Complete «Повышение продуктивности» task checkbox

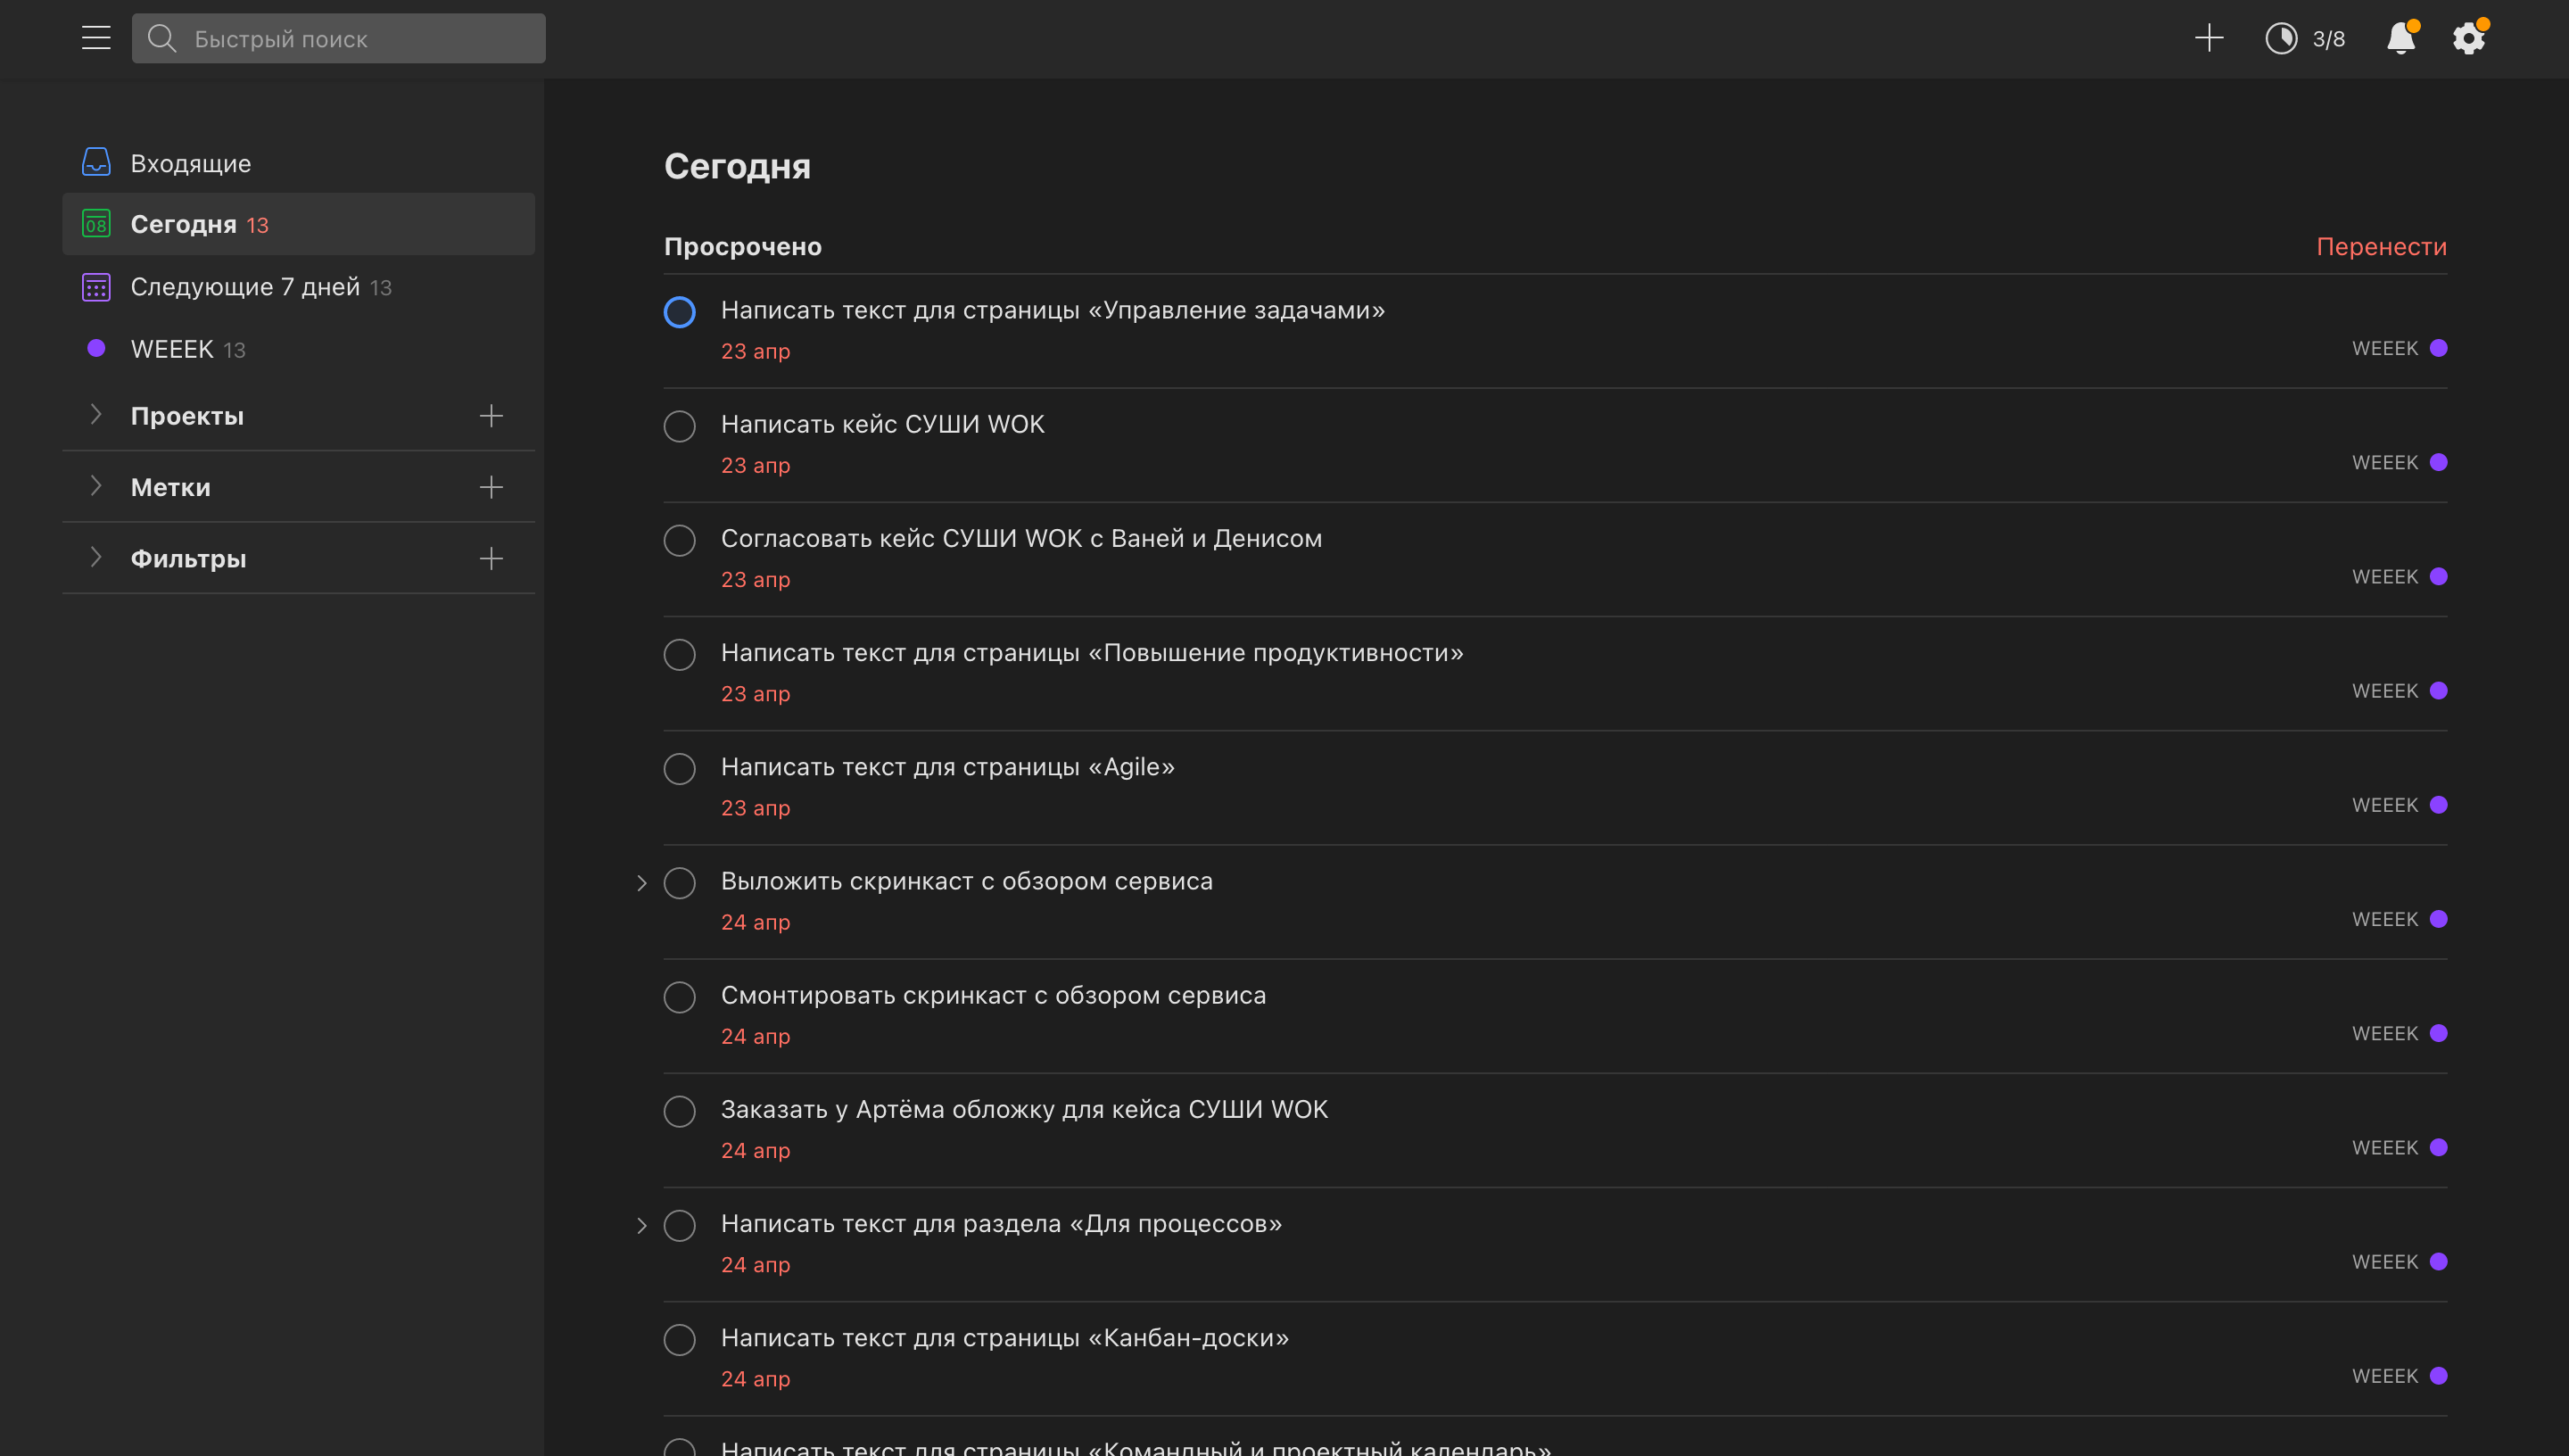680,654
